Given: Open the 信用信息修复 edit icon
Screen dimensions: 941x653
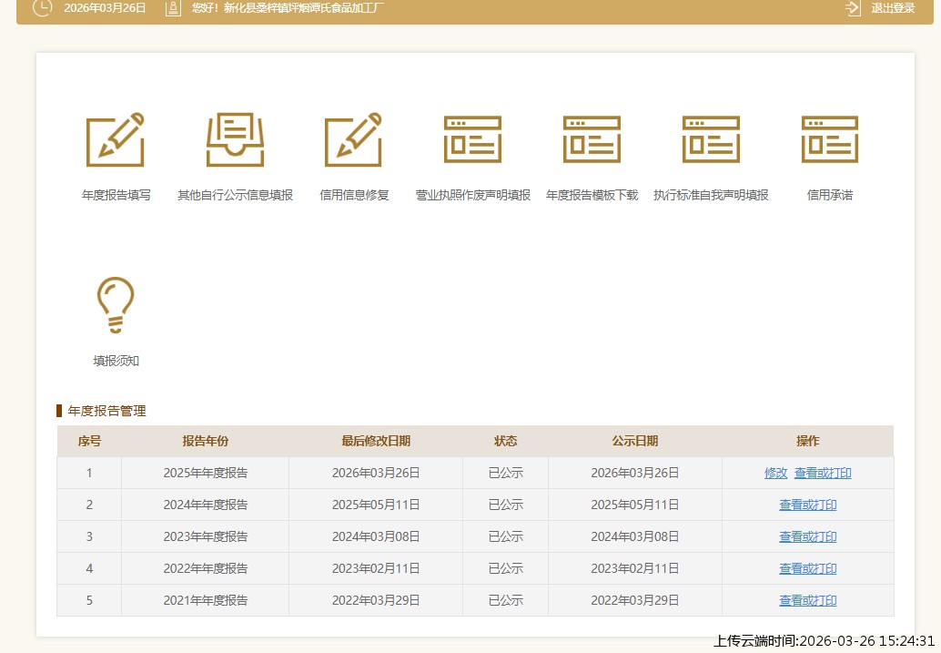Looking at the screenshot, I should click(354, 140).
